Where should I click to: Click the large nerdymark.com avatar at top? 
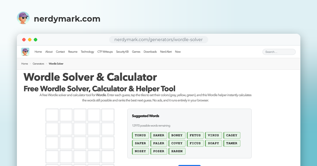coord(23,18)
